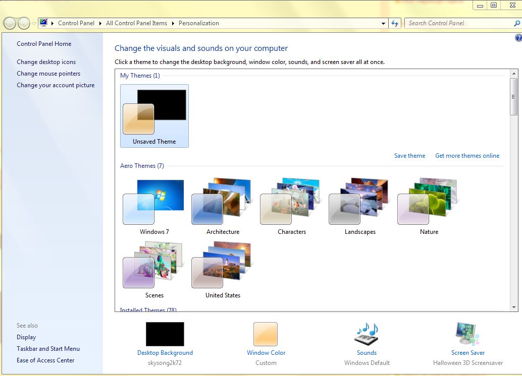Click All Control Panel Items breadcrumb
The image size is (522, 376).
(136, 23)
